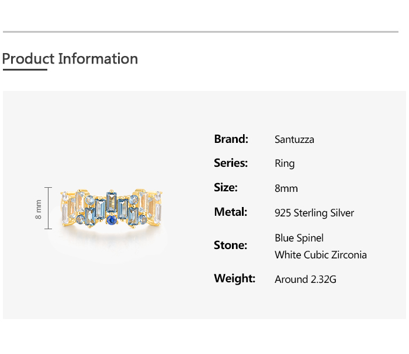Select the Series: label

point(231,163)
